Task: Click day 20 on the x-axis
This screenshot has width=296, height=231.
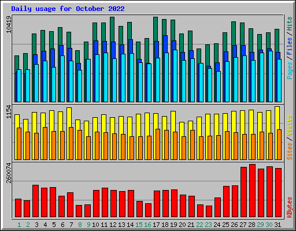Action: [182, 225]
